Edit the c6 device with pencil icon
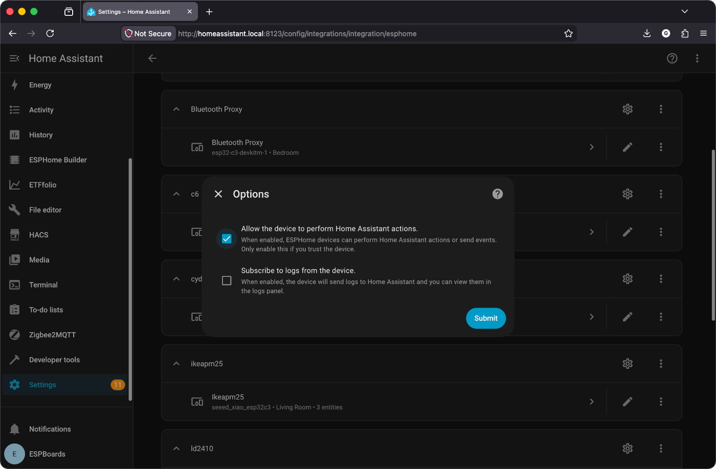 pyautogui.click(x=628, y=232)
